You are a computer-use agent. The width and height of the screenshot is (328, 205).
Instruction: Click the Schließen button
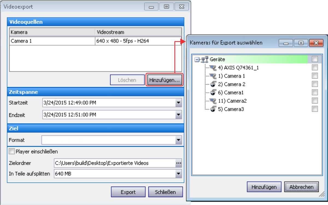[x=165, y=192]
